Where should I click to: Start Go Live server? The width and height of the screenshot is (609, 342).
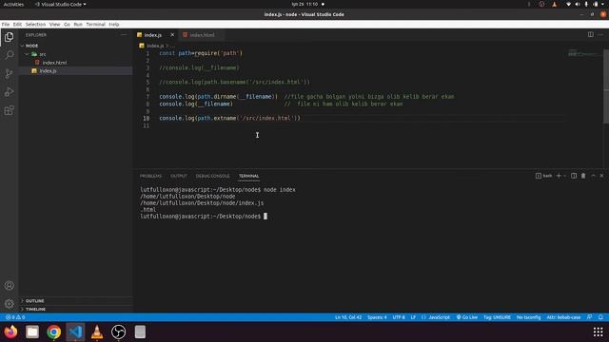click(467, 317)
